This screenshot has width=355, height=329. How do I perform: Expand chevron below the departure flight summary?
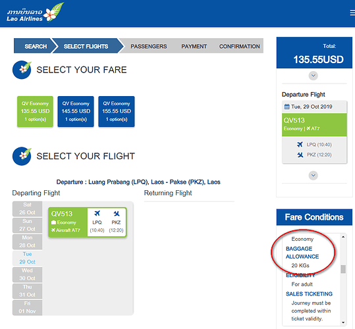coord(314,175)
